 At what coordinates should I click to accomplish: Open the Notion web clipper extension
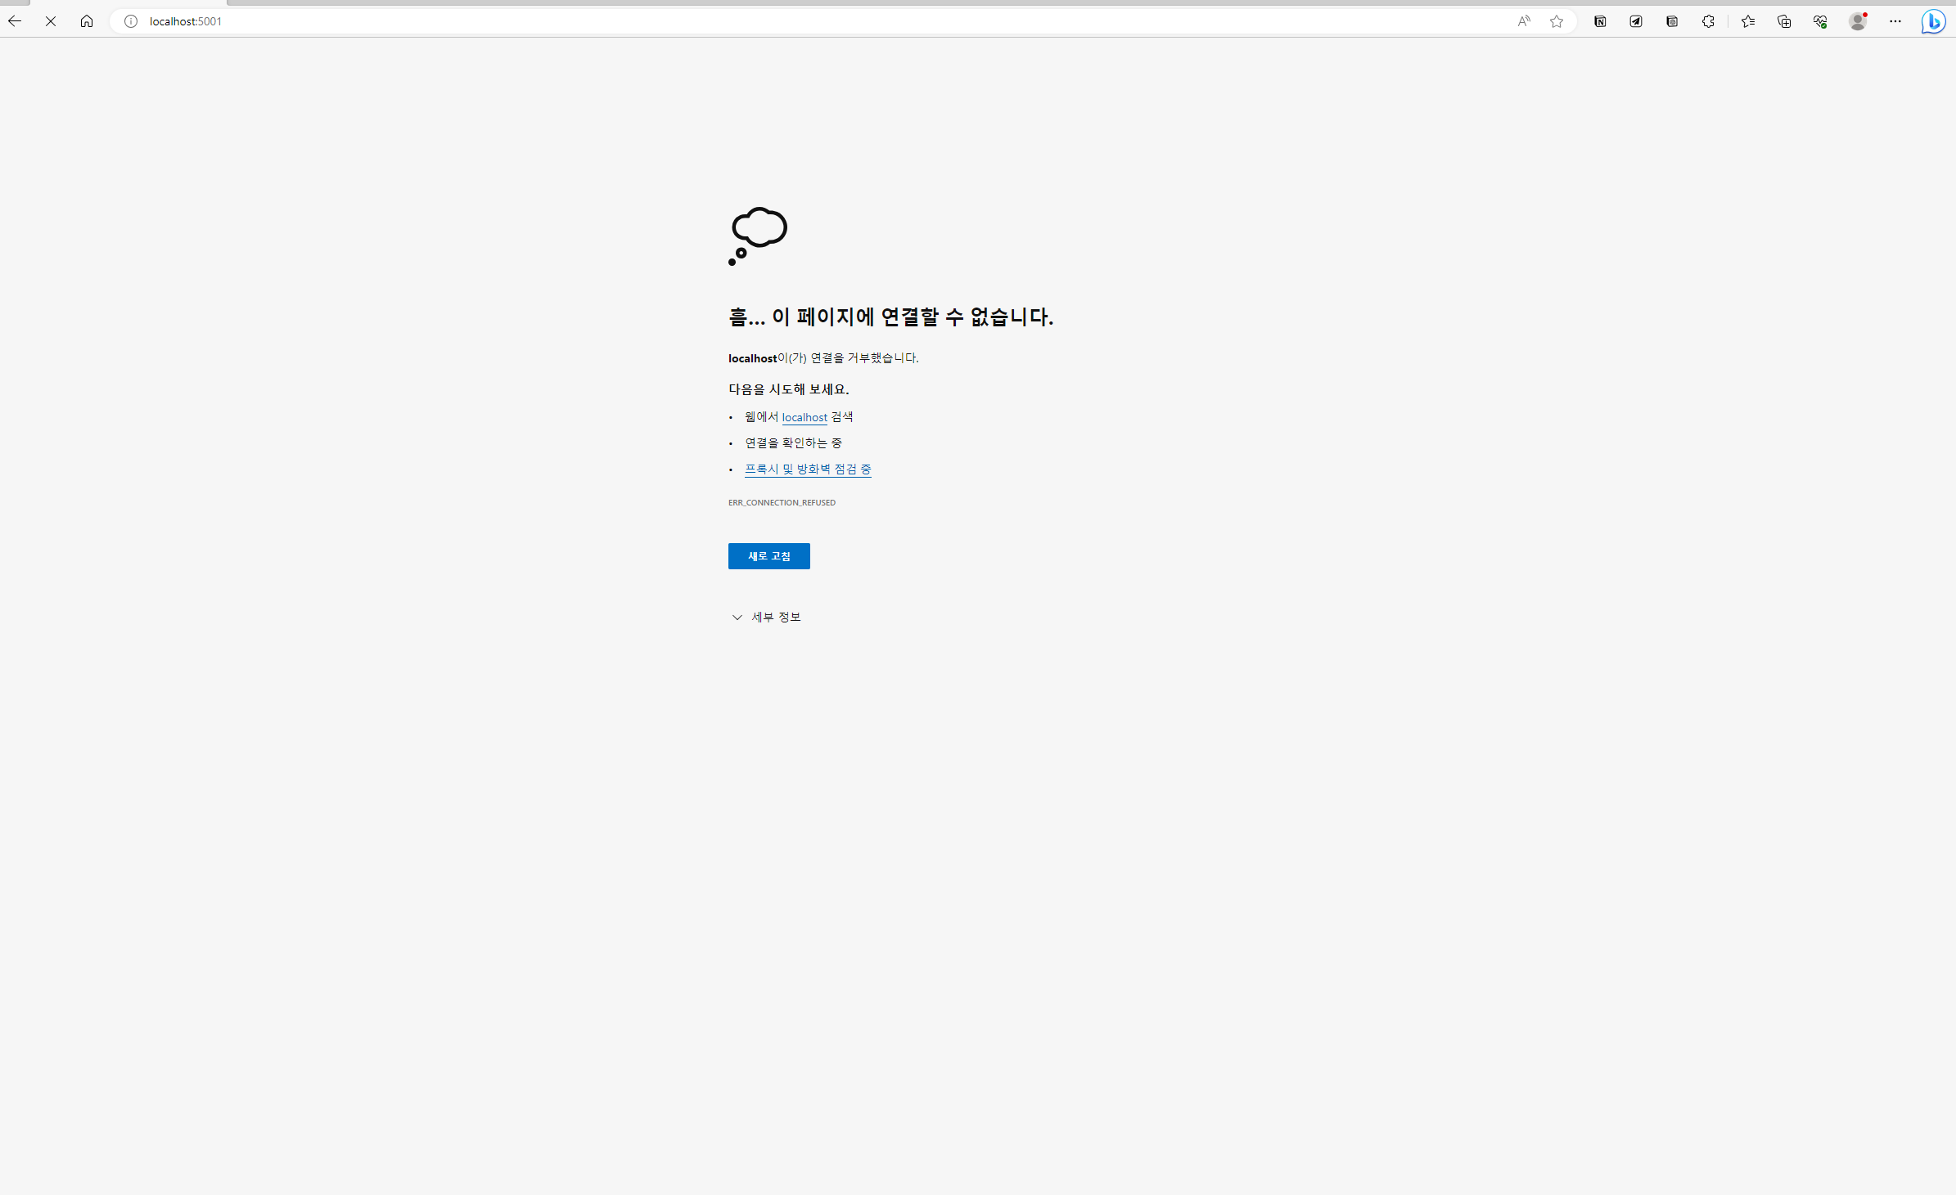click(1600, 21)
